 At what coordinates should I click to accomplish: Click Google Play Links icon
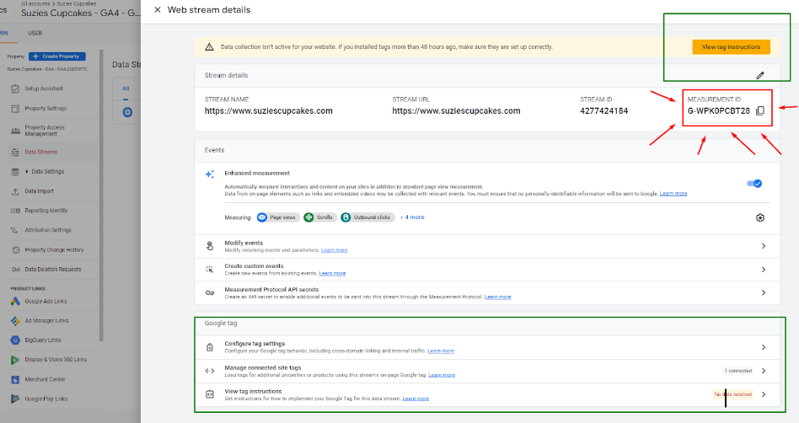pos(15,399)
